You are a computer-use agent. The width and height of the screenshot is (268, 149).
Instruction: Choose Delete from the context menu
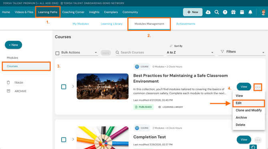pos(248,125)
